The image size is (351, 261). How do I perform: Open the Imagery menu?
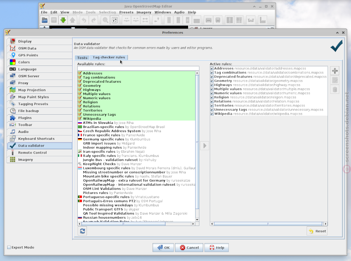[144, 12]
